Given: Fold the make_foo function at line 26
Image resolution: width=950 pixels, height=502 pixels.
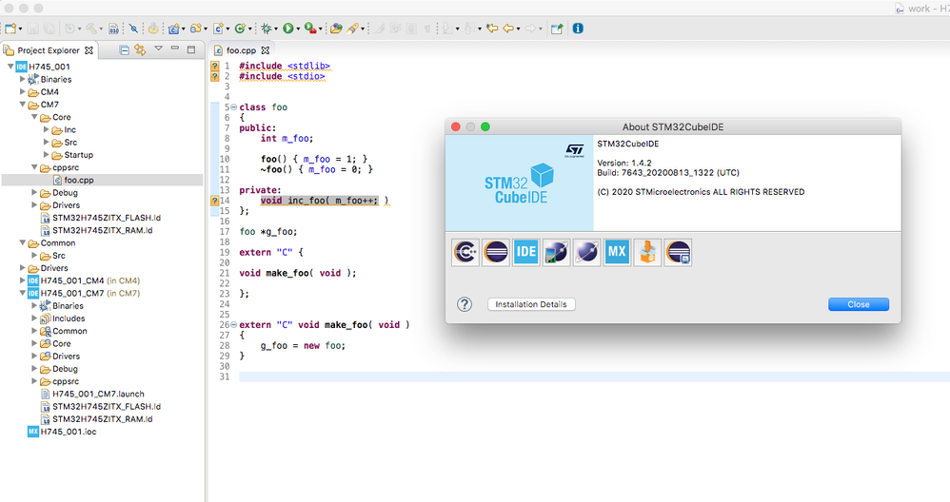Looking at the screenshot, I should pyautogui.click(x=234, y=325).
